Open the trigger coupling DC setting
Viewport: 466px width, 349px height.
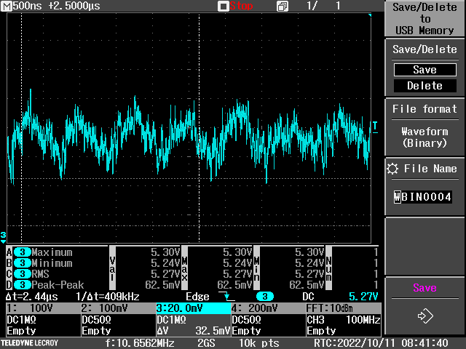click(x=307, y=297)
